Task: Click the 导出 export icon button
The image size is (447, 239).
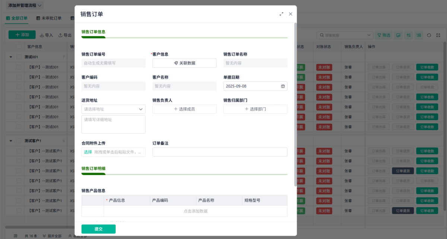Action: [65, 35]
